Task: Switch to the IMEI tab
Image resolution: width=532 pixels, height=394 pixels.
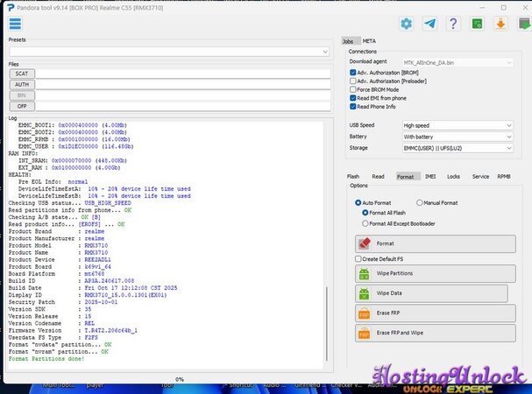Action: 429,176
